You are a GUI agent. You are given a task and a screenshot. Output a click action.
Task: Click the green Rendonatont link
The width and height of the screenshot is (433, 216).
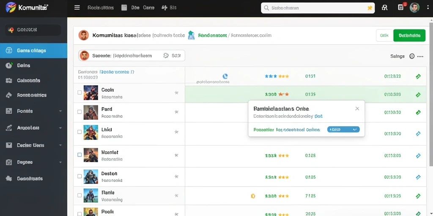213,35
